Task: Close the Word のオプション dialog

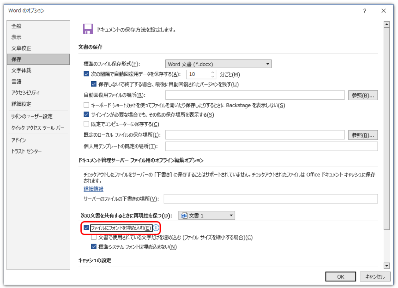Action: [x=384, y=11]
